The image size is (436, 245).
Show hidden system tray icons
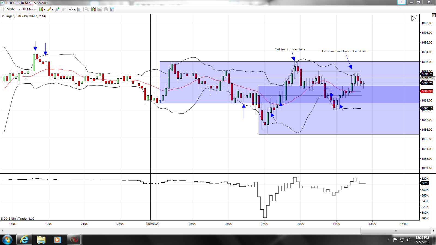pyautogui.click(x=389, y=240)
